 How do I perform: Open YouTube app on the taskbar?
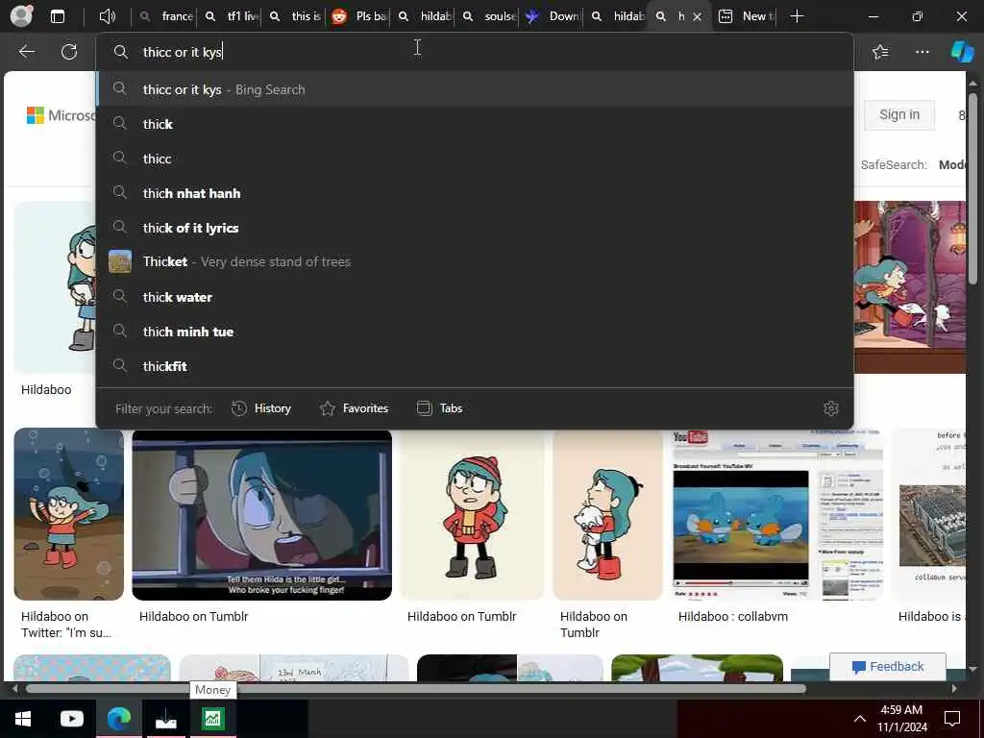pos(71,719)
